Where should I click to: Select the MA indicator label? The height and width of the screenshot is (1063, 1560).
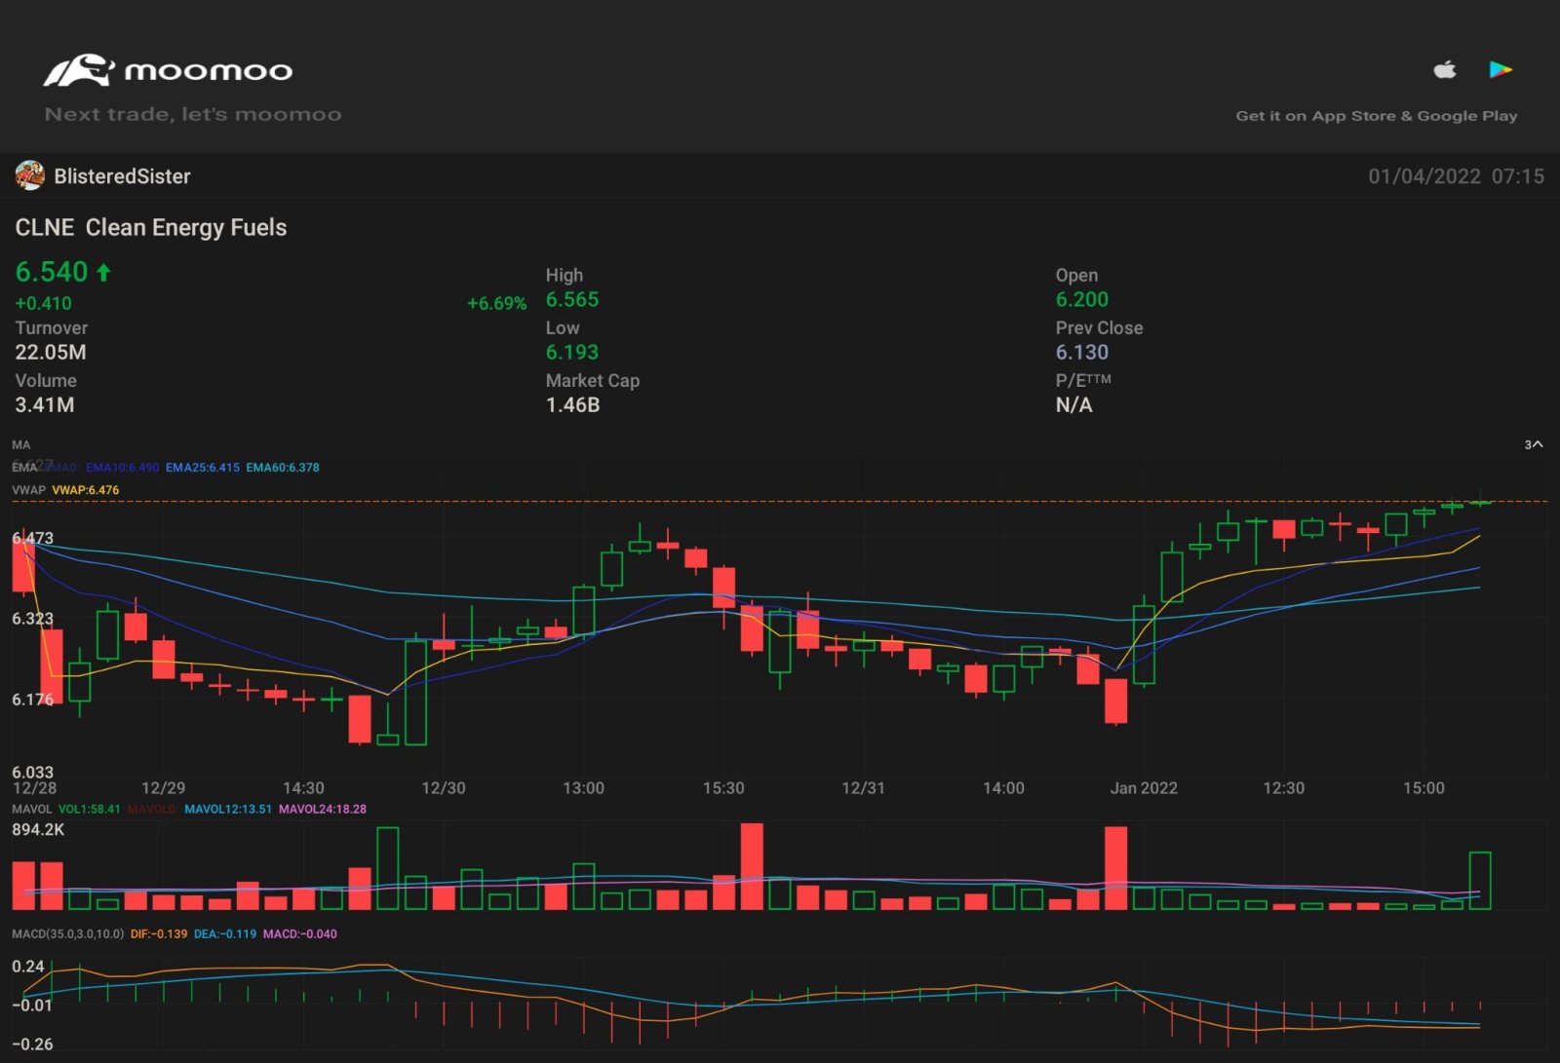coord(21,444)
